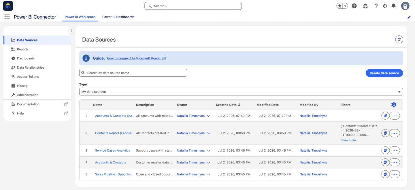The width and height of the screenshot is (415, 190).
Task: Open the App Launcher dots grid
Action: (x=7, y=17)
